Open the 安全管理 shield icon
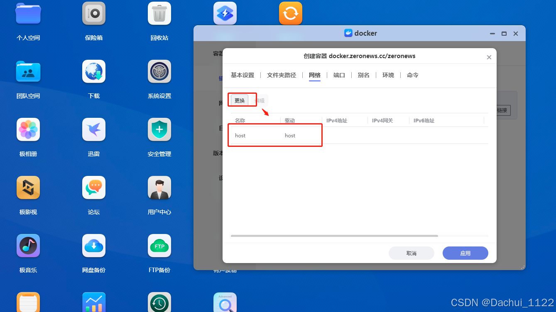Screen dimensions: 556x312 point(159,129)
